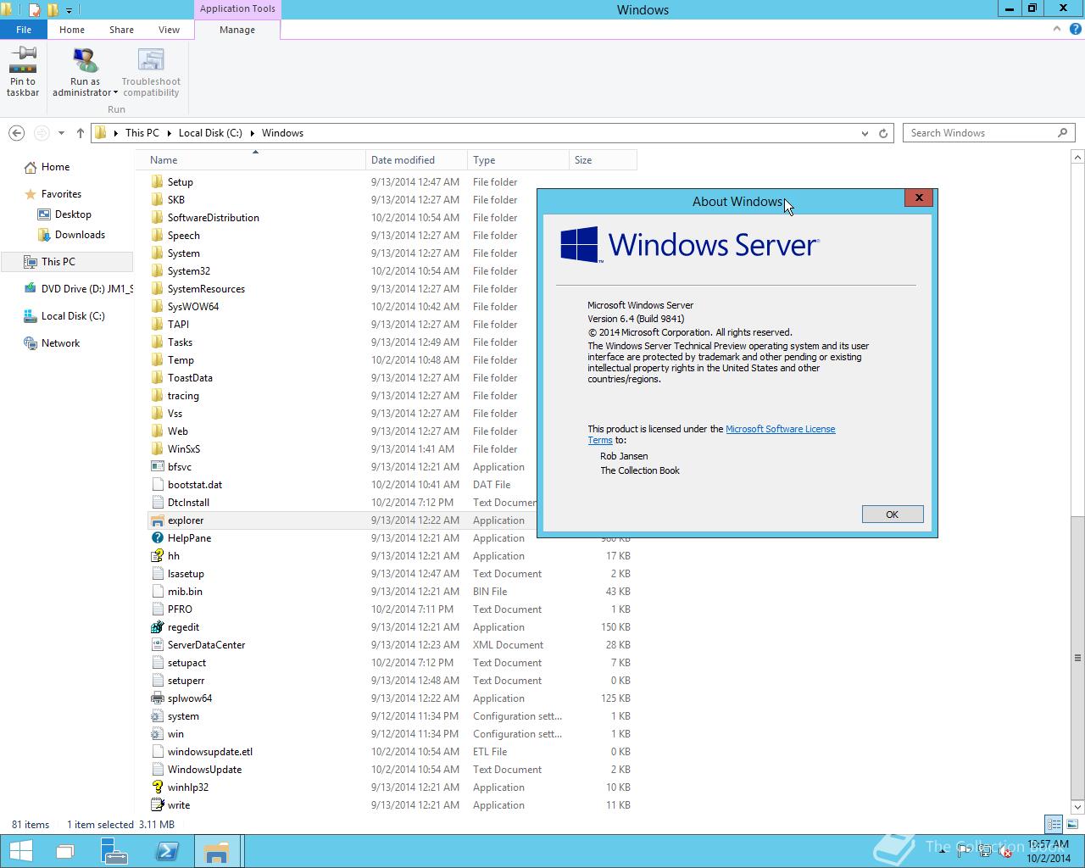Select Favorites in the navigation pane
This screenshot has width=1085, height=868.
61,194
